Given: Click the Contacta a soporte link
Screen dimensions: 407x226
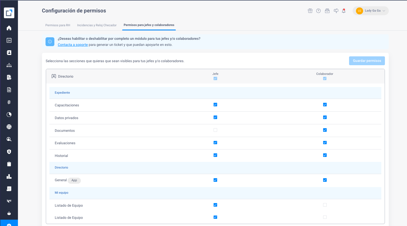Looking at the screenshot, I should 73,45.
